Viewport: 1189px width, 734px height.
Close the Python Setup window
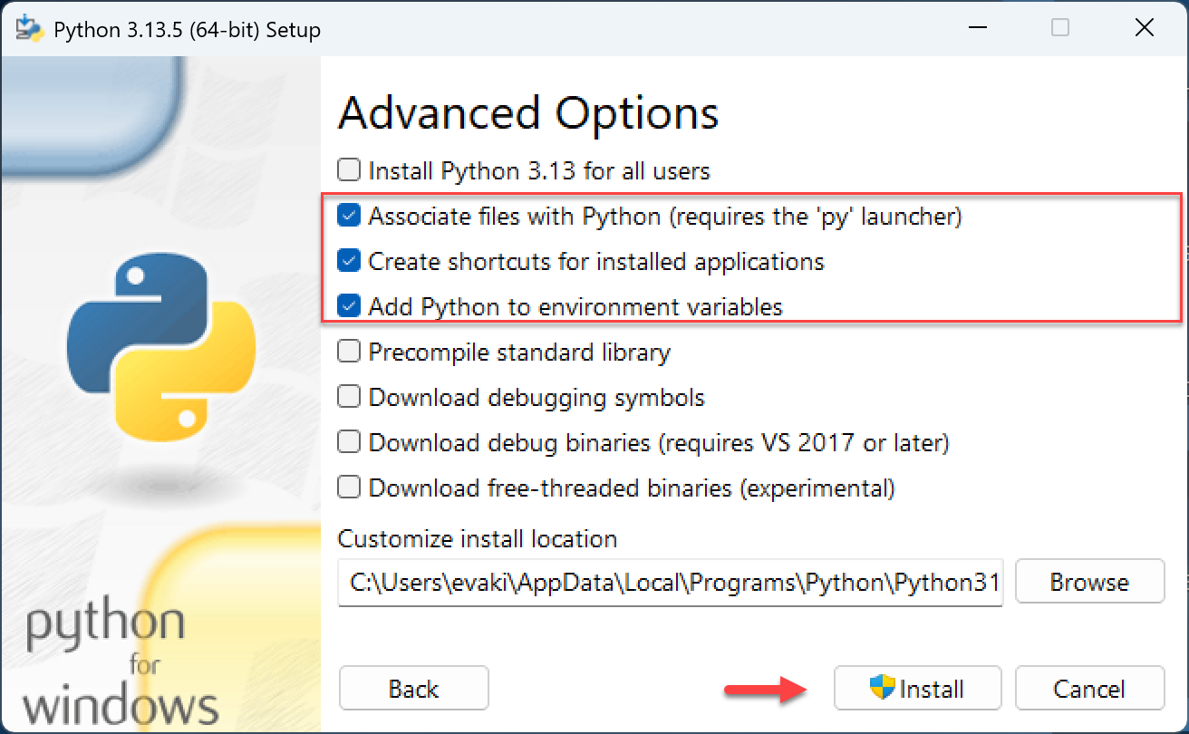[1144, 28]
